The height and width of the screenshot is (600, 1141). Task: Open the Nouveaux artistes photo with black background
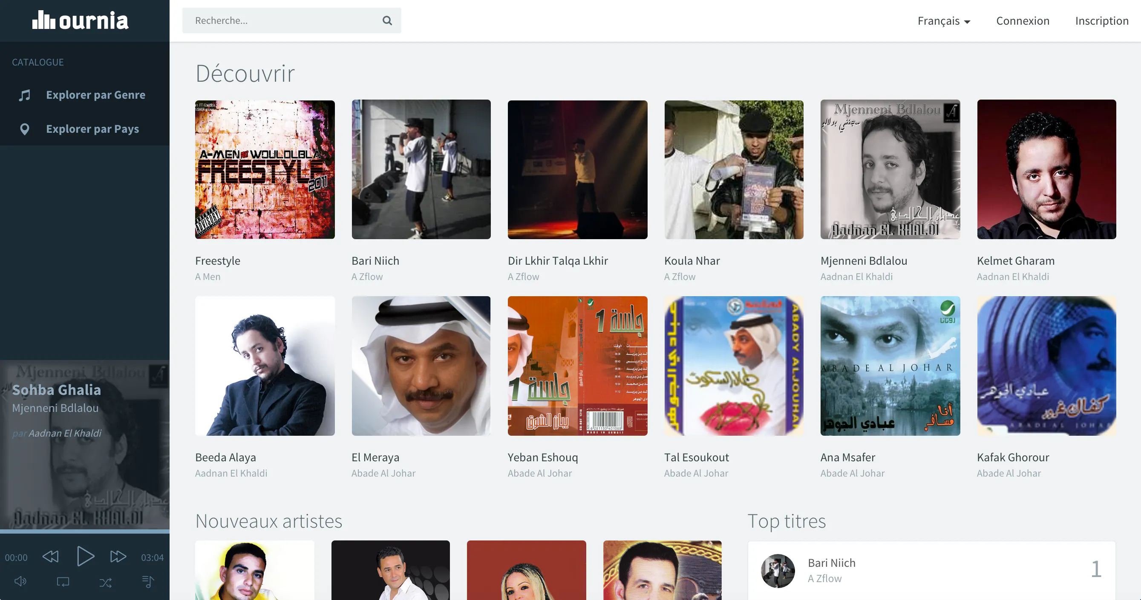pos(390,570)
